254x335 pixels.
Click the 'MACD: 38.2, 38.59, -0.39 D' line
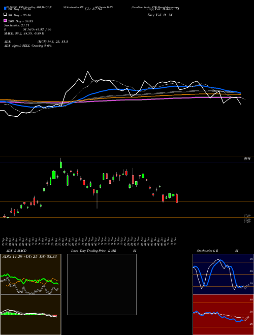pos(24,33)
